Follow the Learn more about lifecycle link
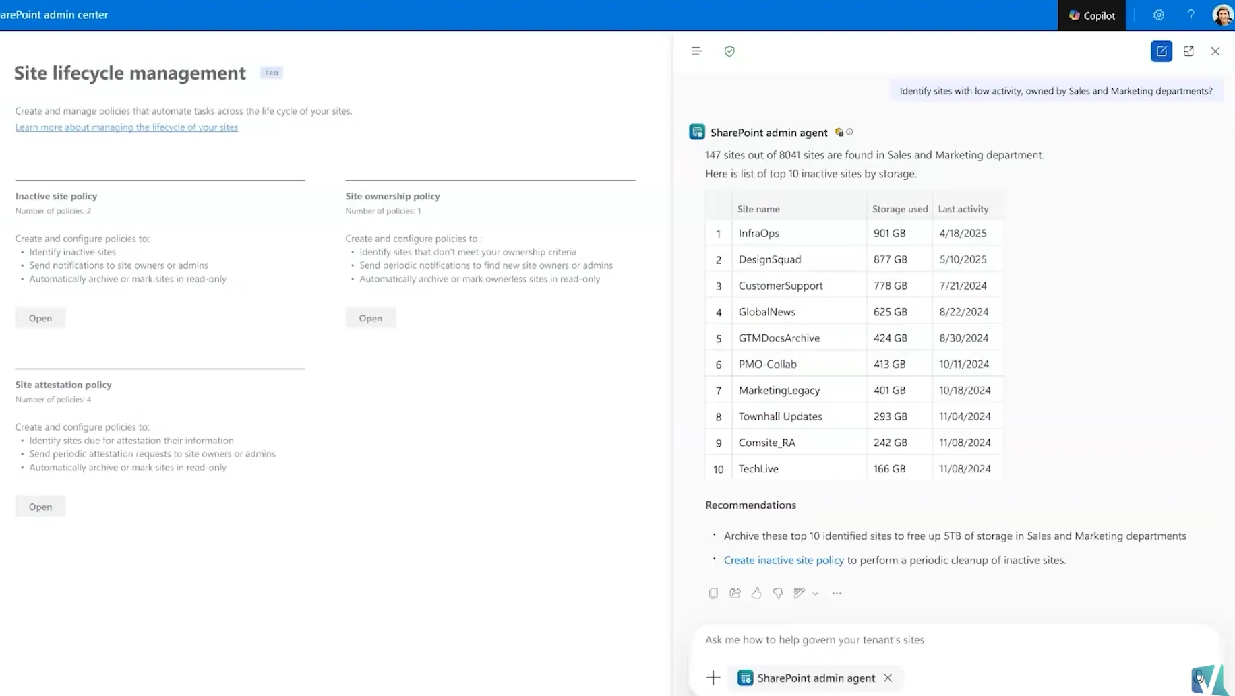This screenshot has width=1235, height=696. pyautogui.click(x=127, y=127)
